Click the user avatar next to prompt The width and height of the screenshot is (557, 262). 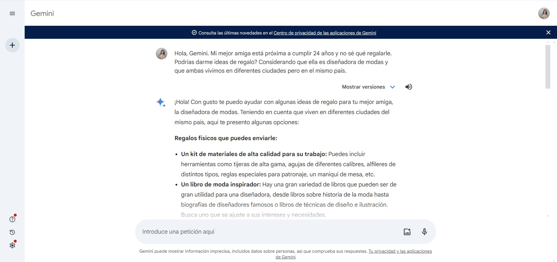(x=162, y=54)
